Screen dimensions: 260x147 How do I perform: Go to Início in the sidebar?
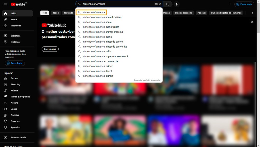point(17,13)
